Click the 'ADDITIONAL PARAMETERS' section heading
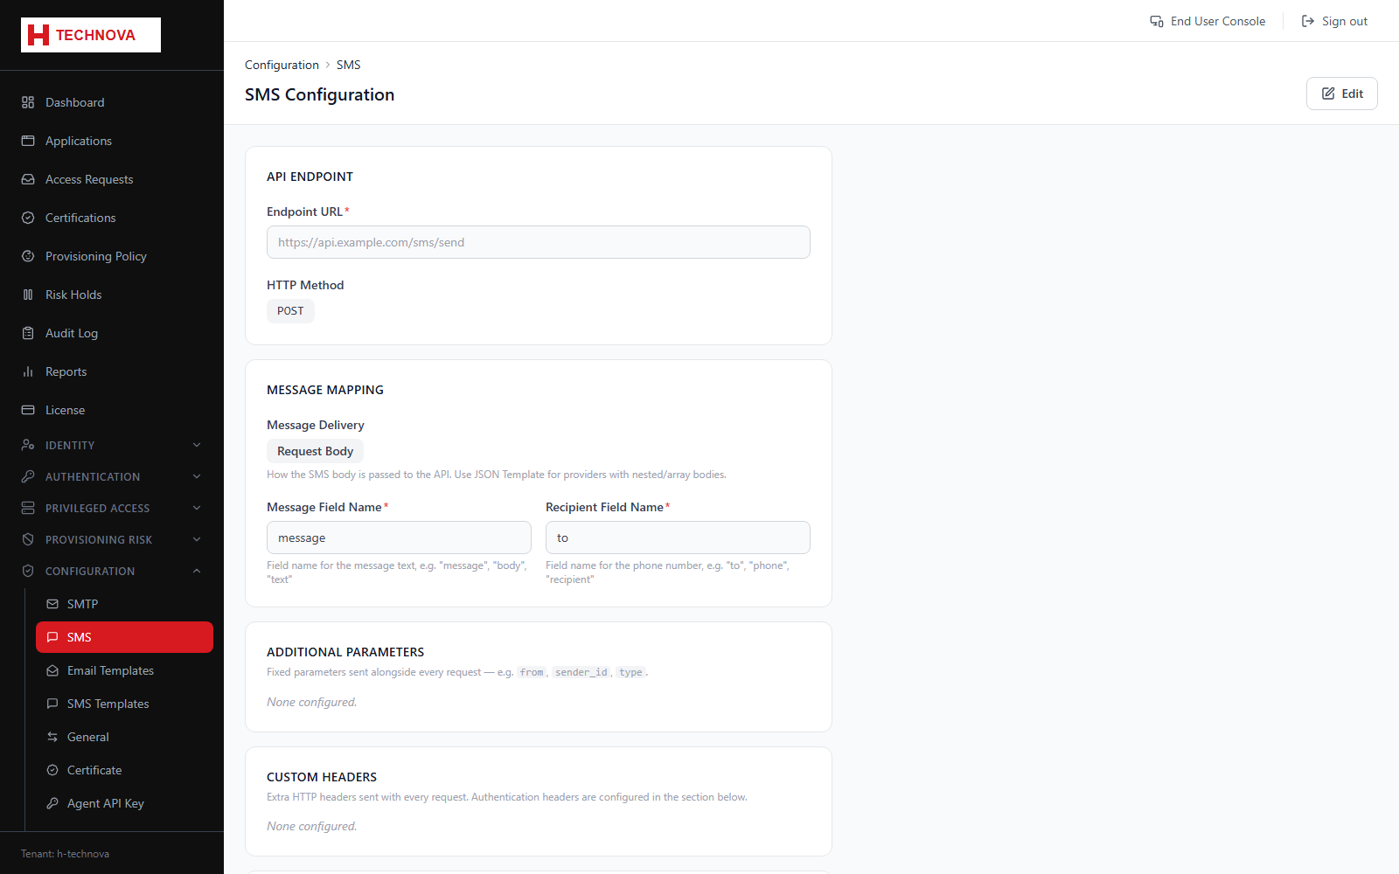The width and height of the screenshot is (1399, 874). (345, 652)
